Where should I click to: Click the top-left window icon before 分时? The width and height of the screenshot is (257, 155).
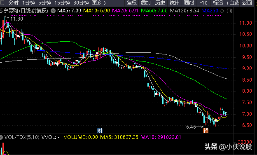[x=2, y=2]
